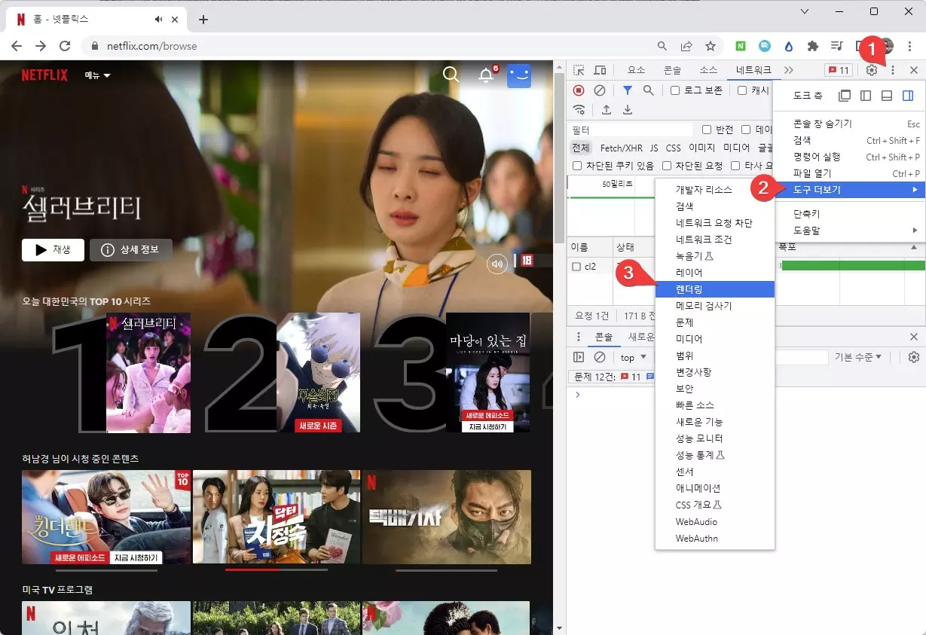Stop network recording with the red button
The image size is (926, 635).
click(x=579, y=90)
